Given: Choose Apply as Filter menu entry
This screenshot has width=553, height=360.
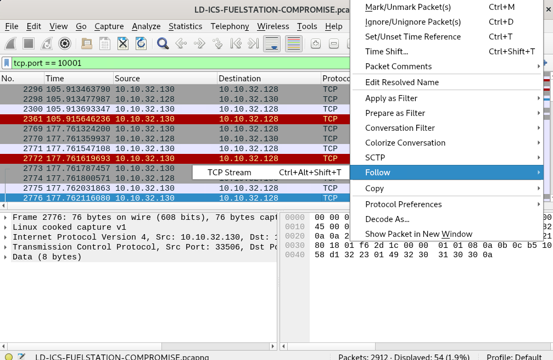Looking at the screenshot, I should pyautogui.click(x=391, y=98).
